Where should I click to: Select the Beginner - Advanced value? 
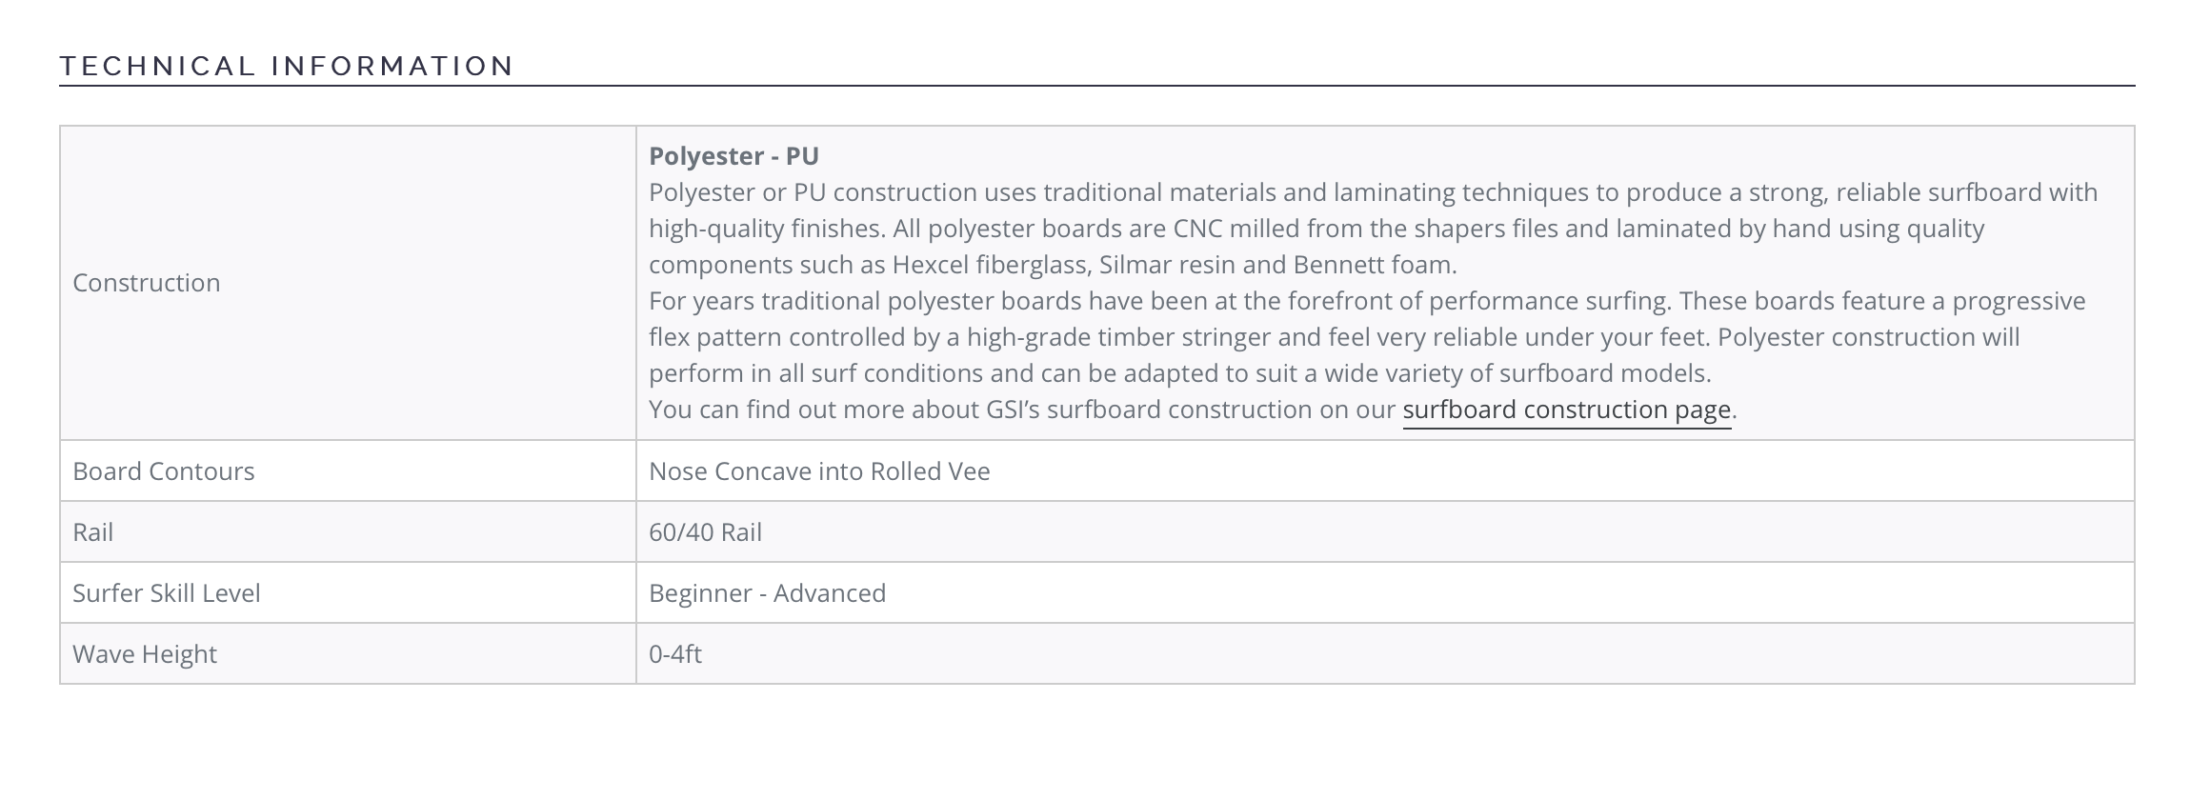coord(767,593)
